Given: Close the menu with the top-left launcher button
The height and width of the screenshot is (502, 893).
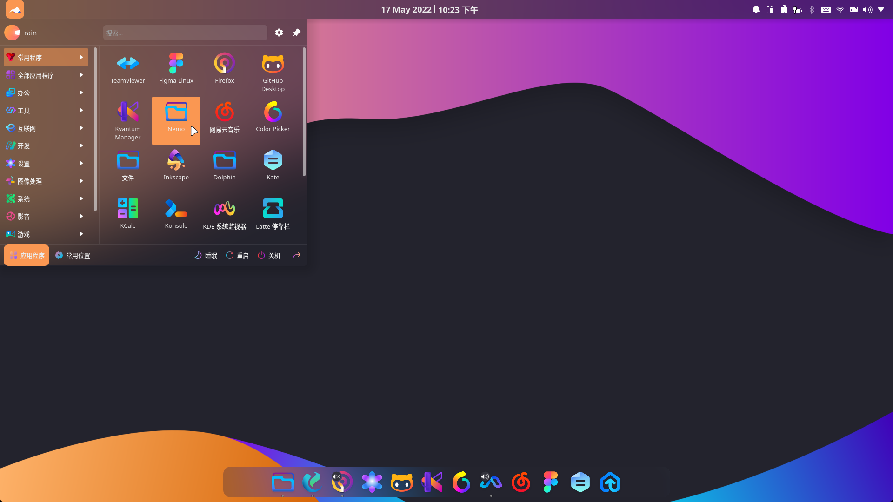Looking at the screenshot, I should [x=15, y=9].
